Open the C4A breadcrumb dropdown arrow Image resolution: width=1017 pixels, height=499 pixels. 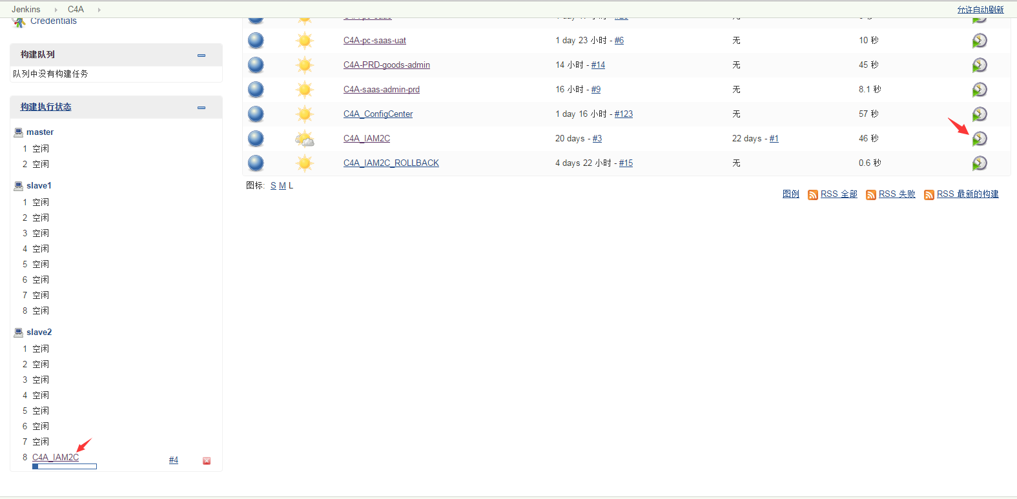[99, 10]
